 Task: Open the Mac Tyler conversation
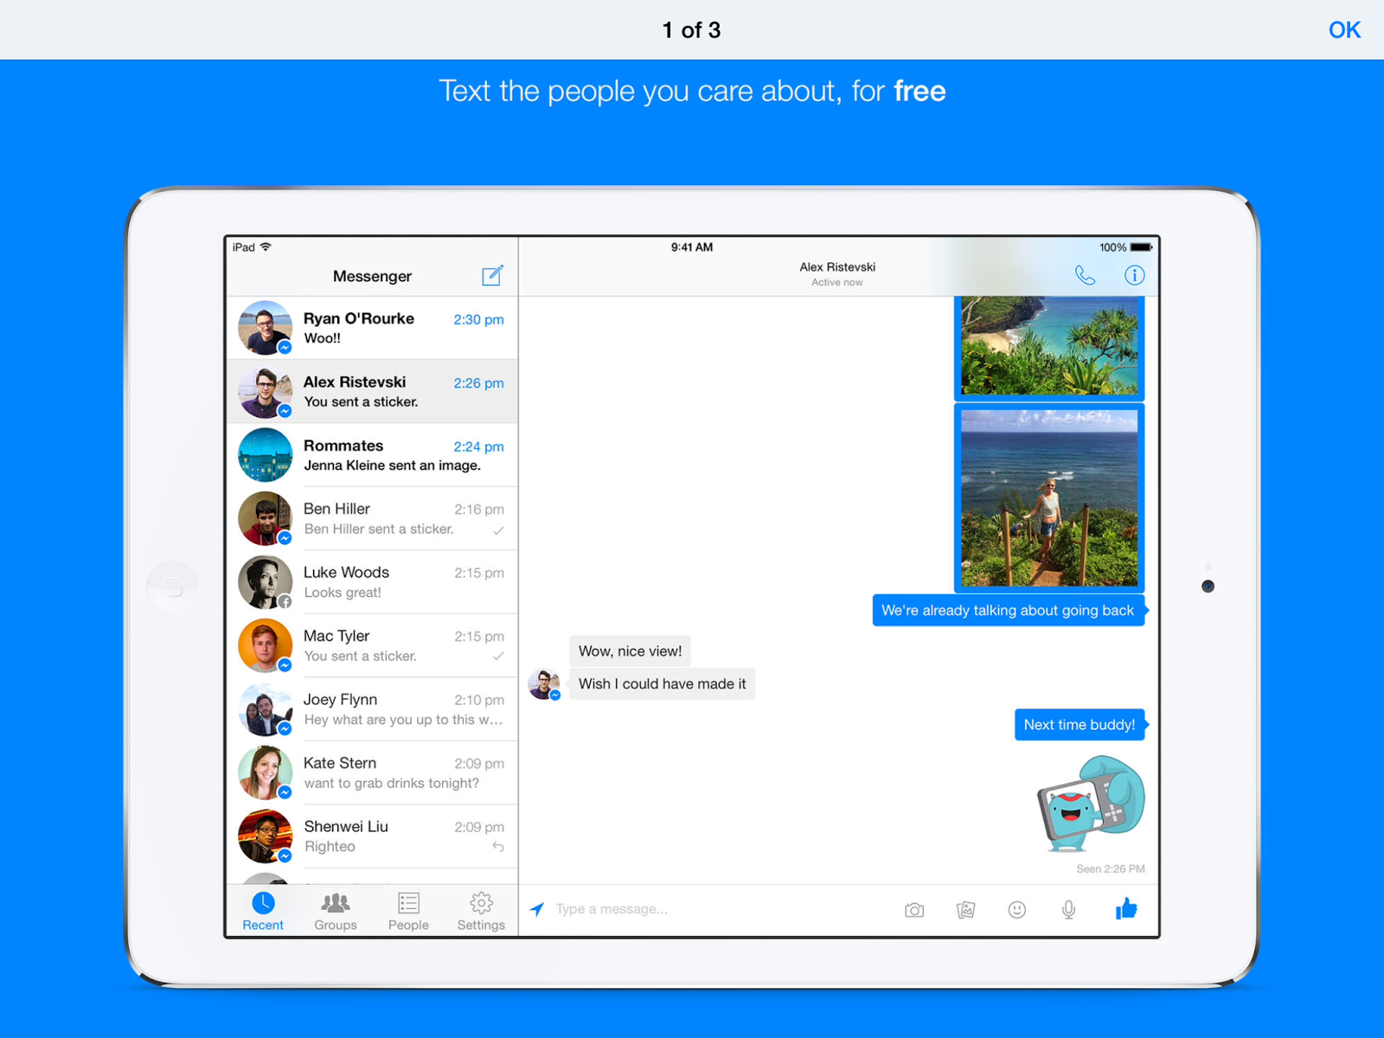pos(372,646)
